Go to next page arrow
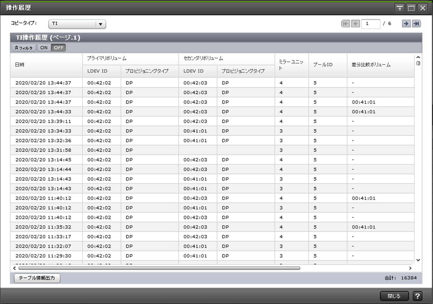Screen dimensions: 433x304 pyautogui.click(x=406, y=24)
